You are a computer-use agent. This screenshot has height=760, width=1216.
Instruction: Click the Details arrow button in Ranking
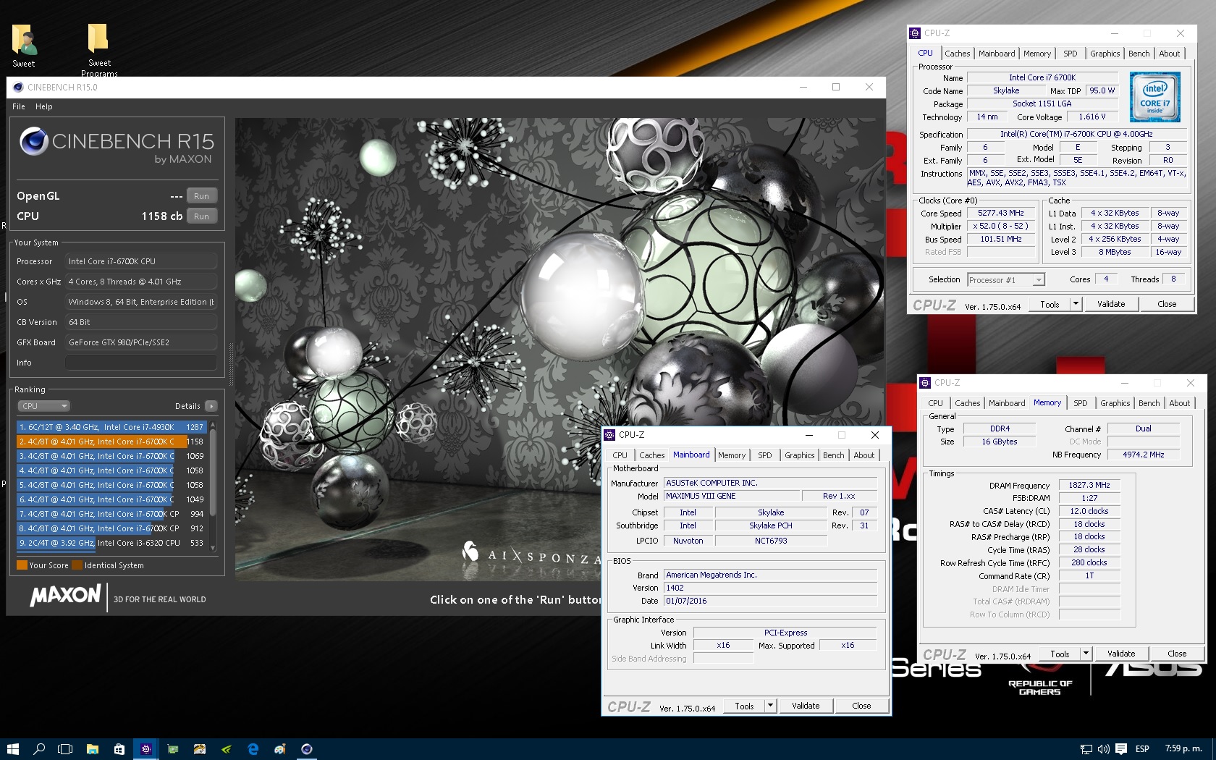[211, 406]
